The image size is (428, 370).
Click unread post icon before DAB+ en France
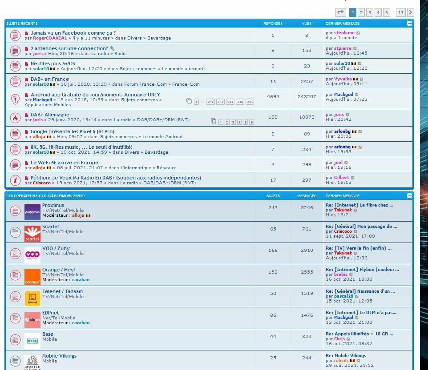point(27,80)
